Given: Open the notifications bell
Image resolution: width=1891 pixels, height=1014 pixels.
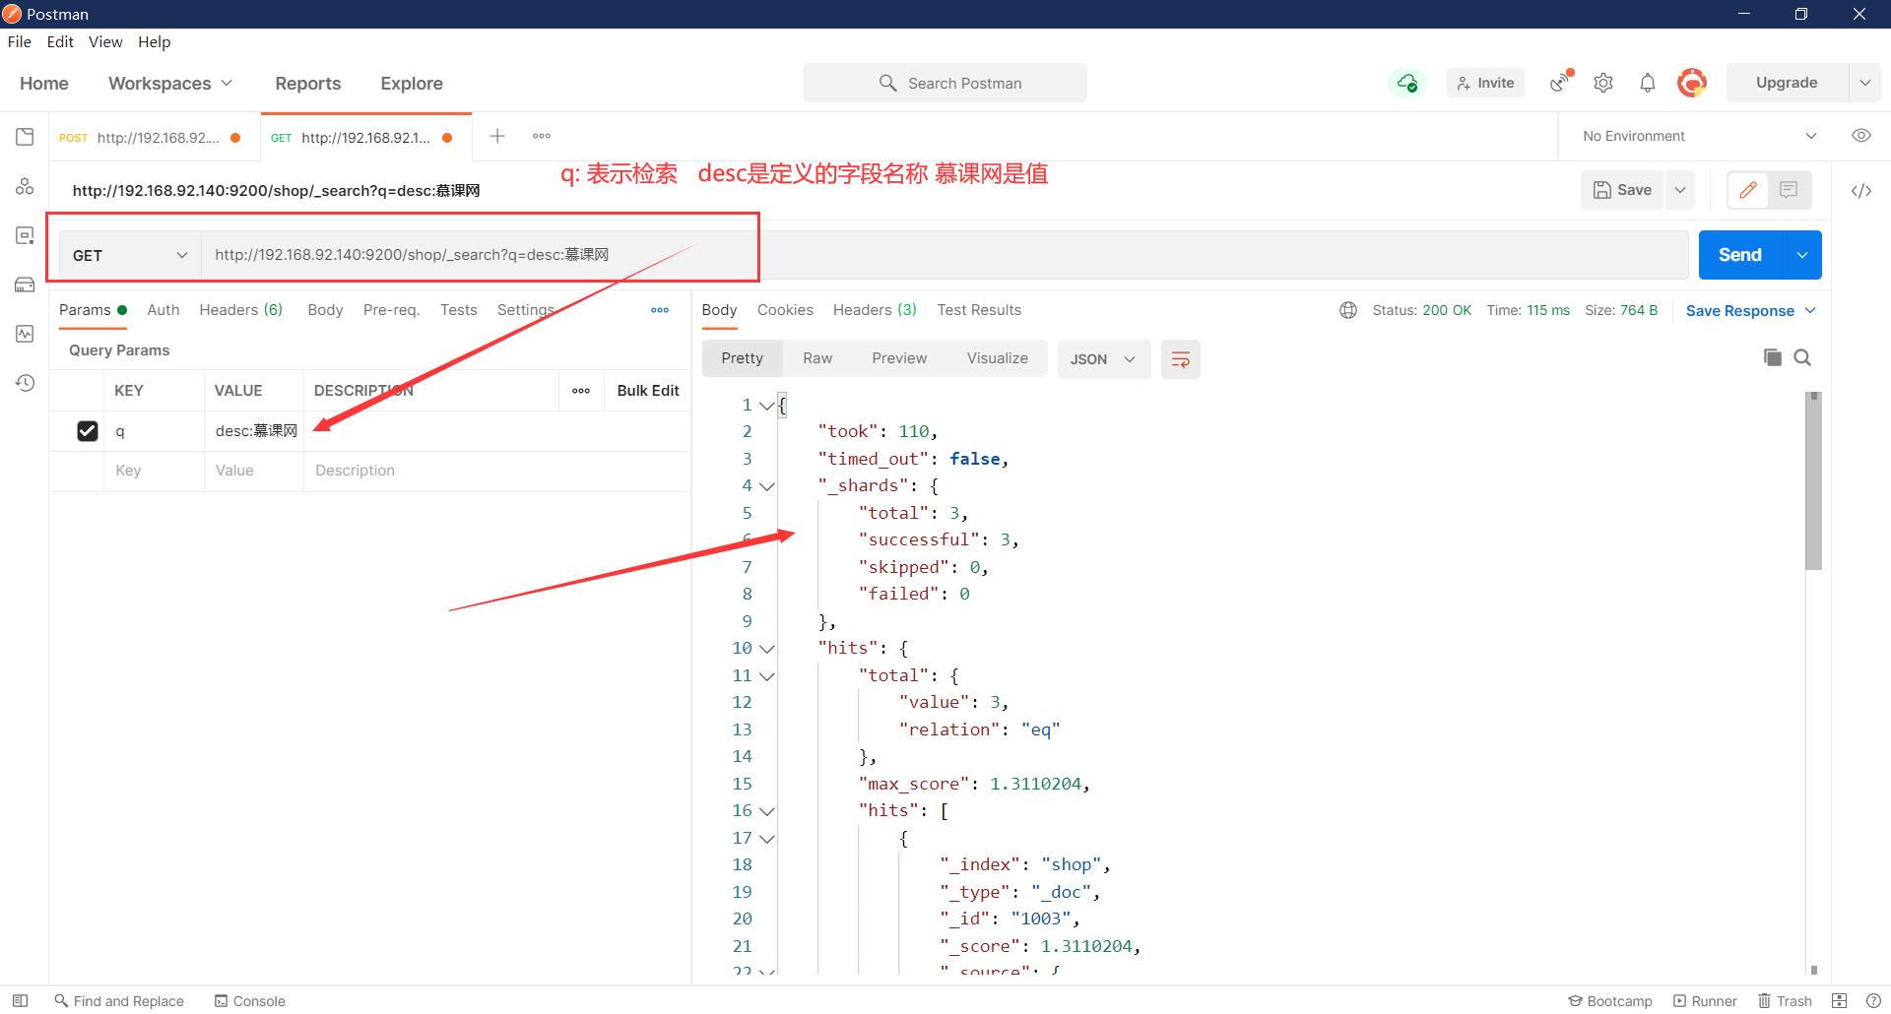Looking at the screenshot, I should (1648, 83).
